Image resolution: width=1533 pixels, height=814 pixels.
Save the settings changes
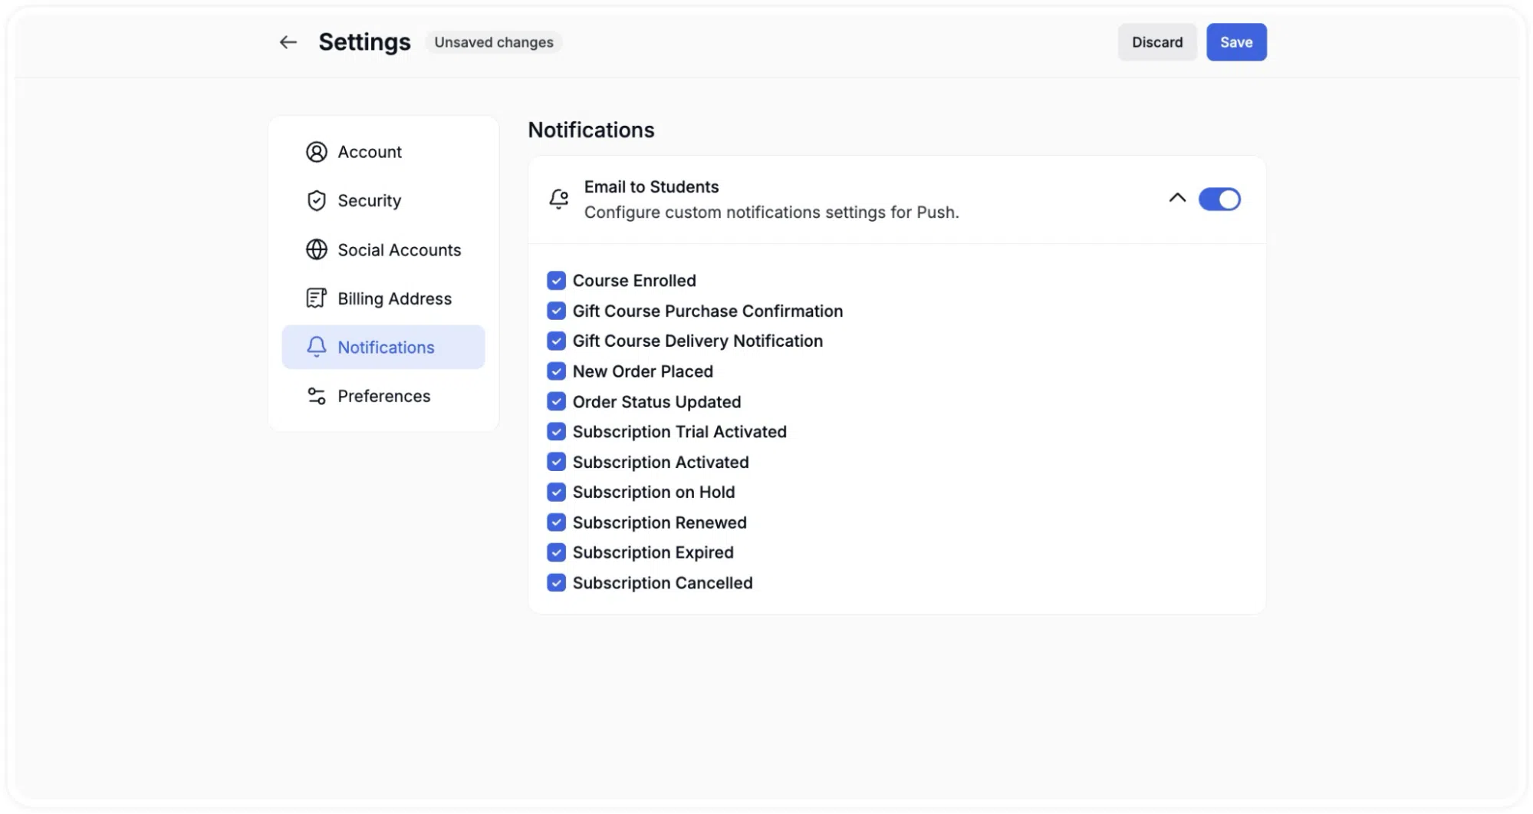(1236, 42)
